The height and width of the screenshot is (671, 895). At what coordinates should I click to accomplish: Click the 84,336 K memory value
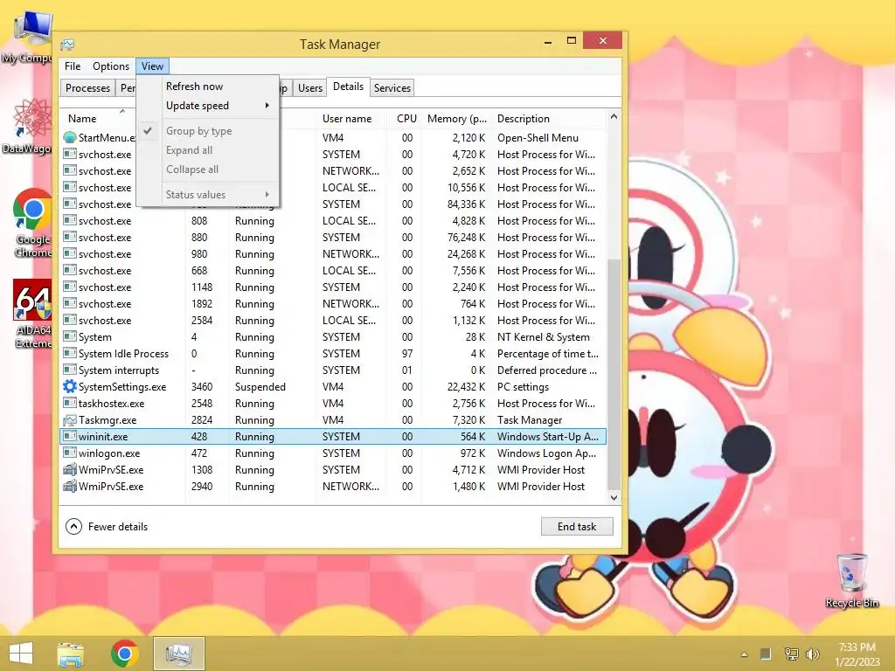pyautogui.click(x=466, y=204)
